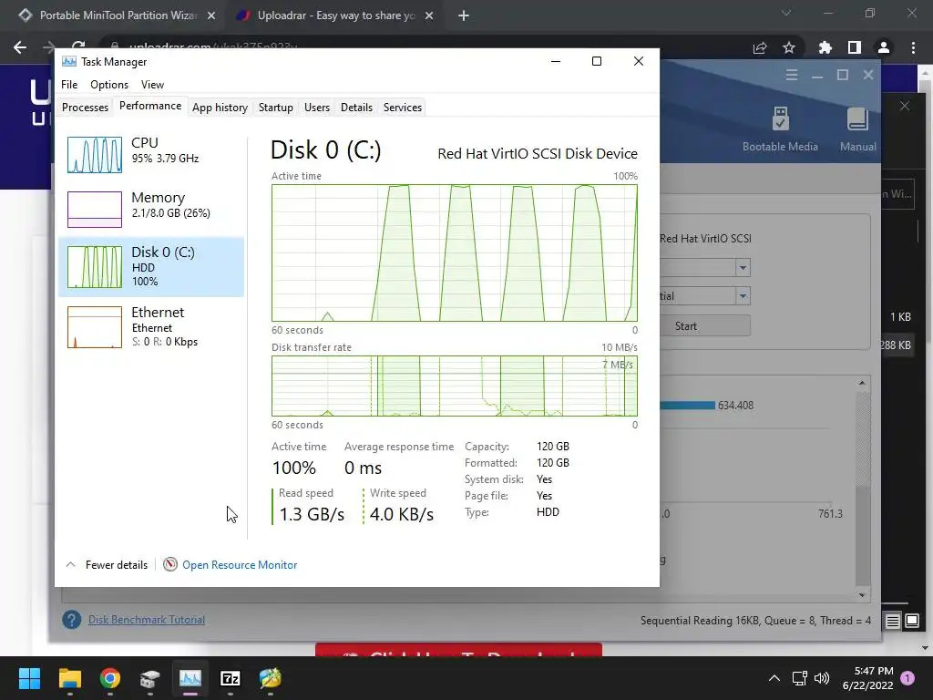The image size is (933, 700).
Task: Open Google Chrome from taskbar
Action: [x=110, y=678]
